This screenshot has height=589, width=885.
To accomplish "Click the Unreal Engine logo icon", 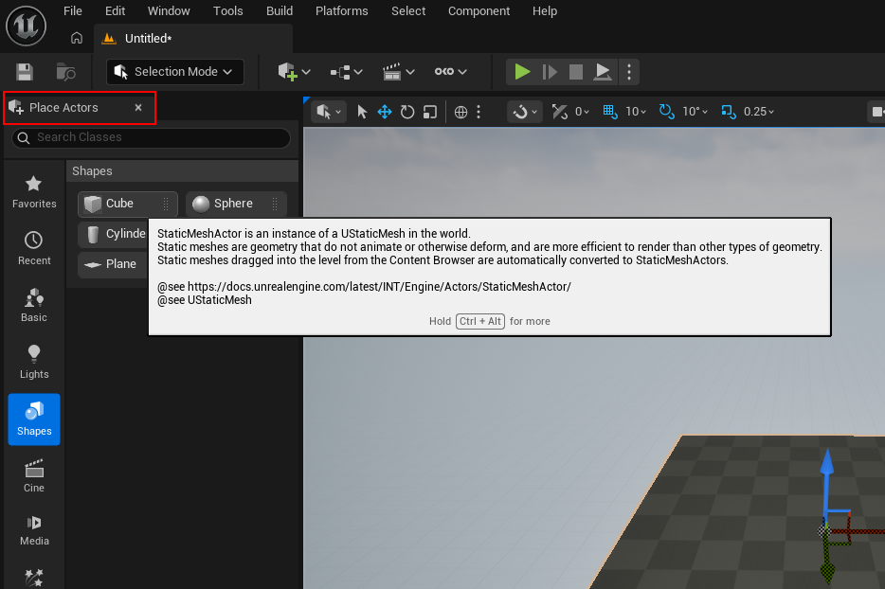I will 26,26.
